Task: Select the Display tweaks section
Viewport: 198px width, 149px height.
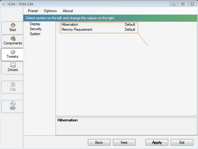Action: pyautogui.click(x=35, y=24)
